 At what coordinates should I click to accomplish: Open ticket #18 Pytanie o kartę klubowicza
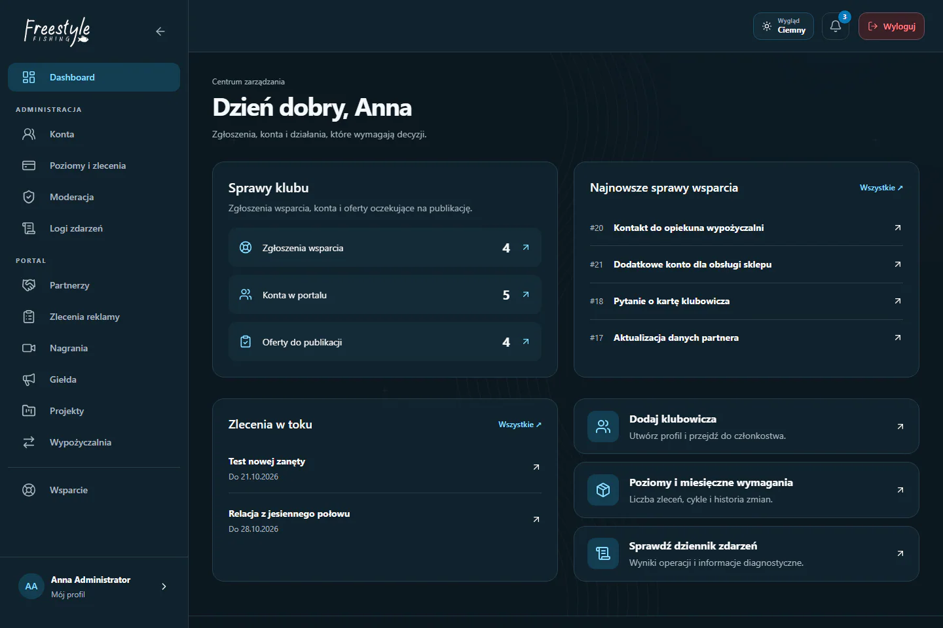coord(747,301)
